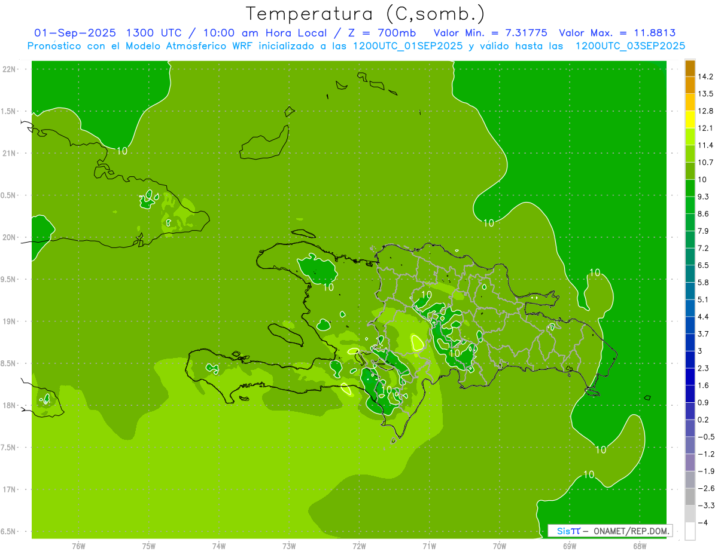
Task: Click the "Temperatura (C,somb.)" chart title
Action: click(x=366, y=14)
